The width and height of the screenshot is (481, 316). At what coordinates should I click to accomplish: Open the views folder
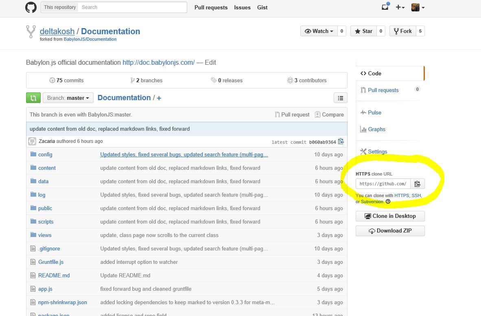tap(45, 235)
